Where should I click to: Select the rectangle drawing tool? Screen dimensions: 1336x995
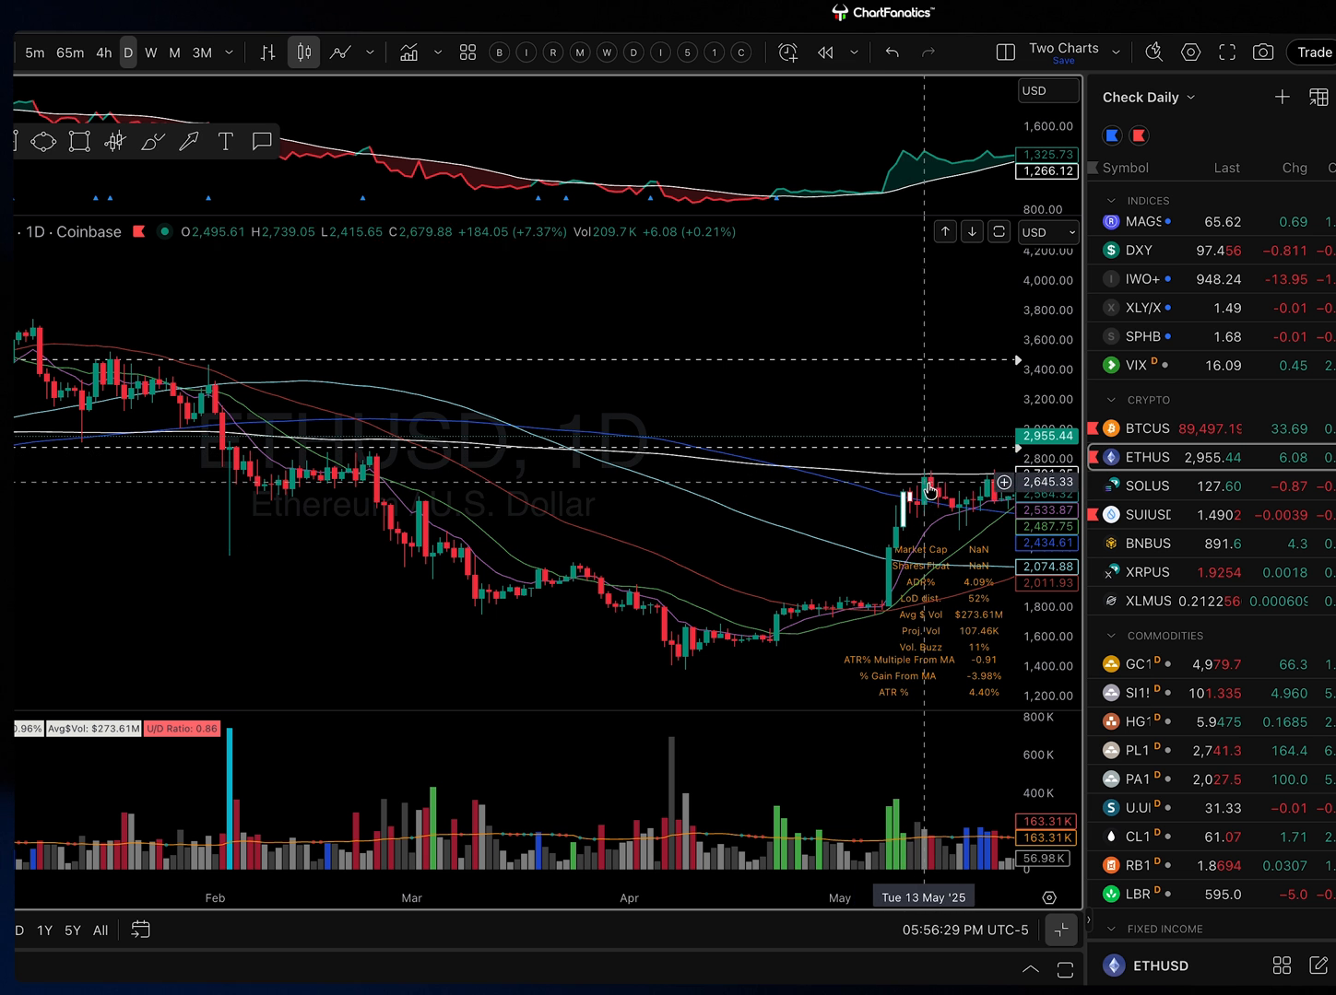pos(79,141)
